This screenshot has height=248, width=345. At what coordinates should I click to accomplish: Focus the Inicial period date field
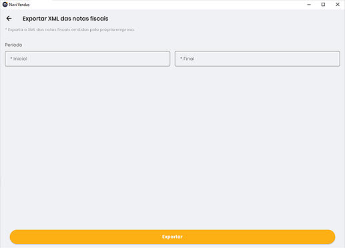87,59
